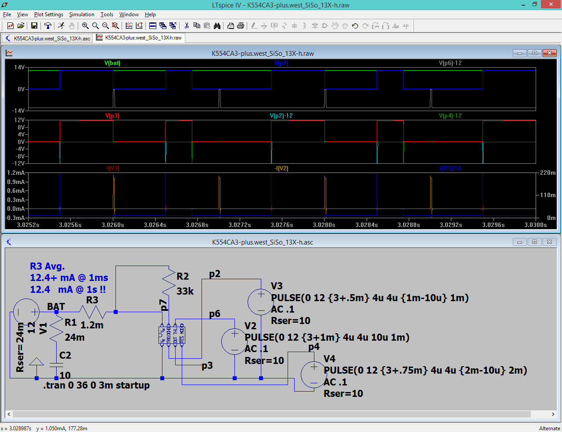Click the V(p4)-12 trace label
Image resolution: width=562 pixels, height=432 pixels.
coord(450,116)
